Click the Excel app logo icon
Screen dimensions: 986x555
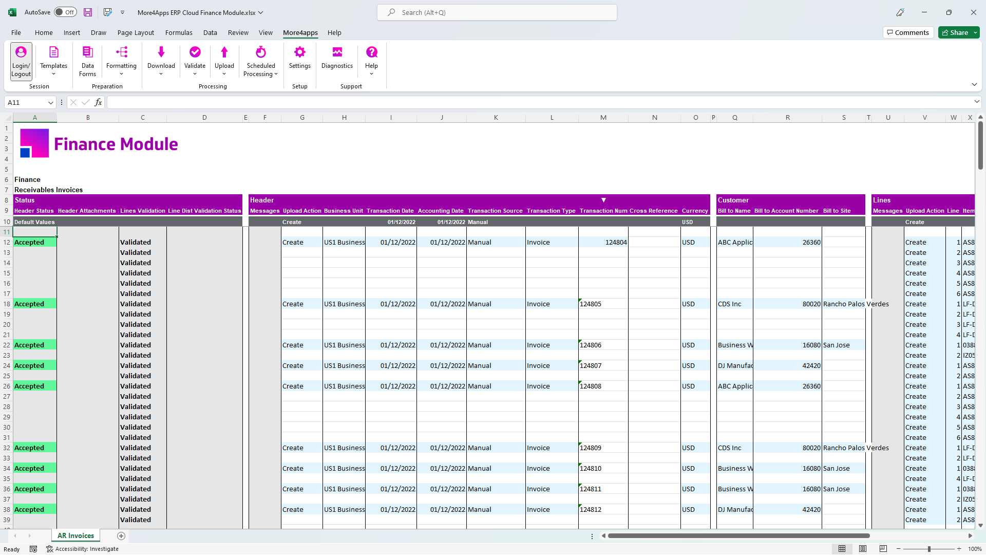coord(12,12)
